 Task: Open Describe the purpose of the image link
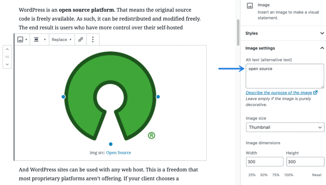[279, 93]
